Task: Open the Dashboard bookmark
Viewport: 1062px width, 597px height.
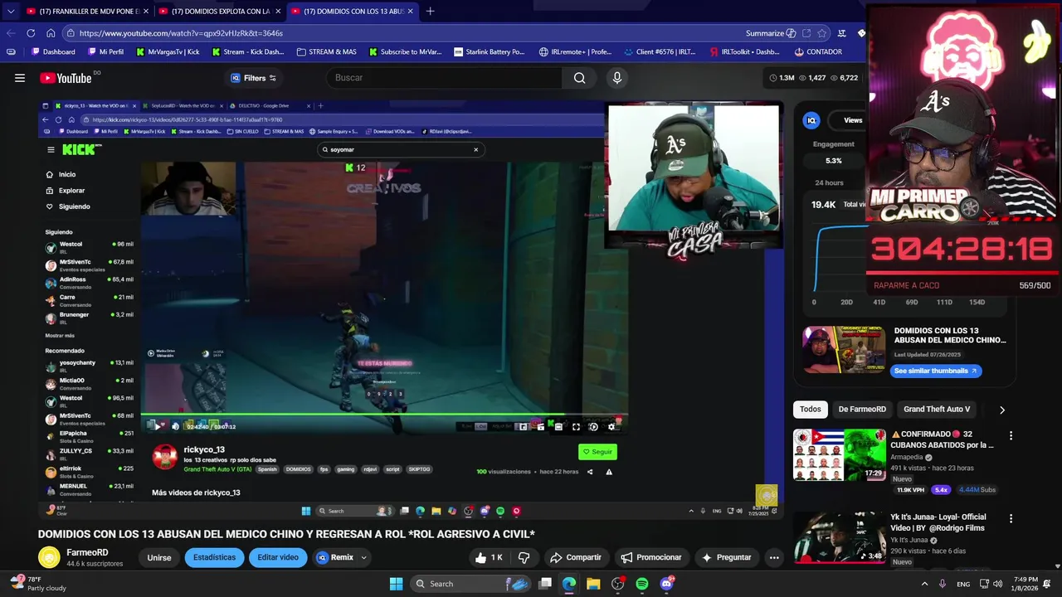Action: coord(53,51)
